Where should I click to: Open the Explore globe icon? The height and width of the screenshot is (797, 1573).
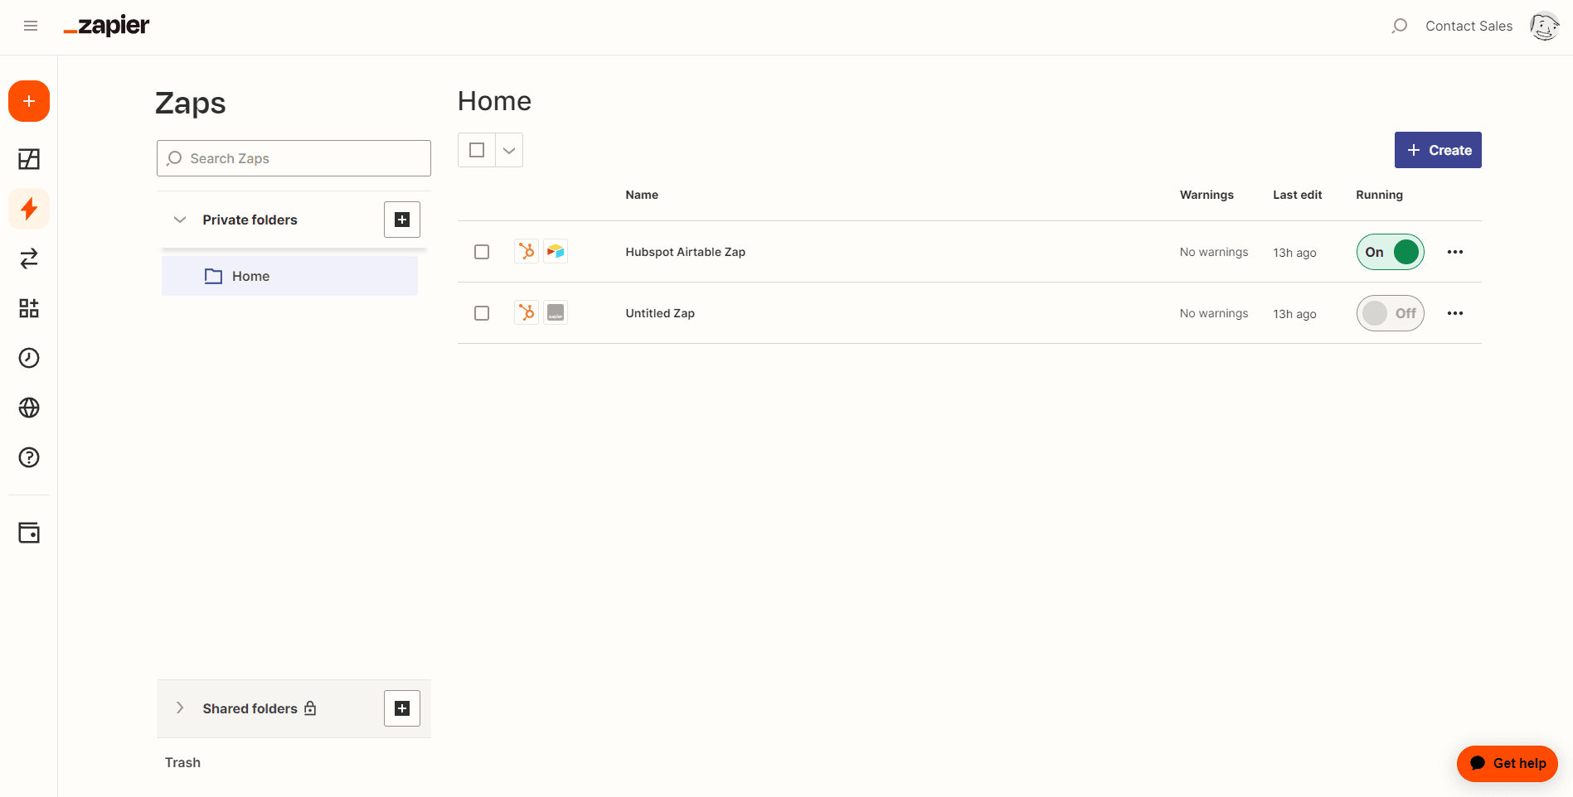pyautogui.click(x=29, y=408)
